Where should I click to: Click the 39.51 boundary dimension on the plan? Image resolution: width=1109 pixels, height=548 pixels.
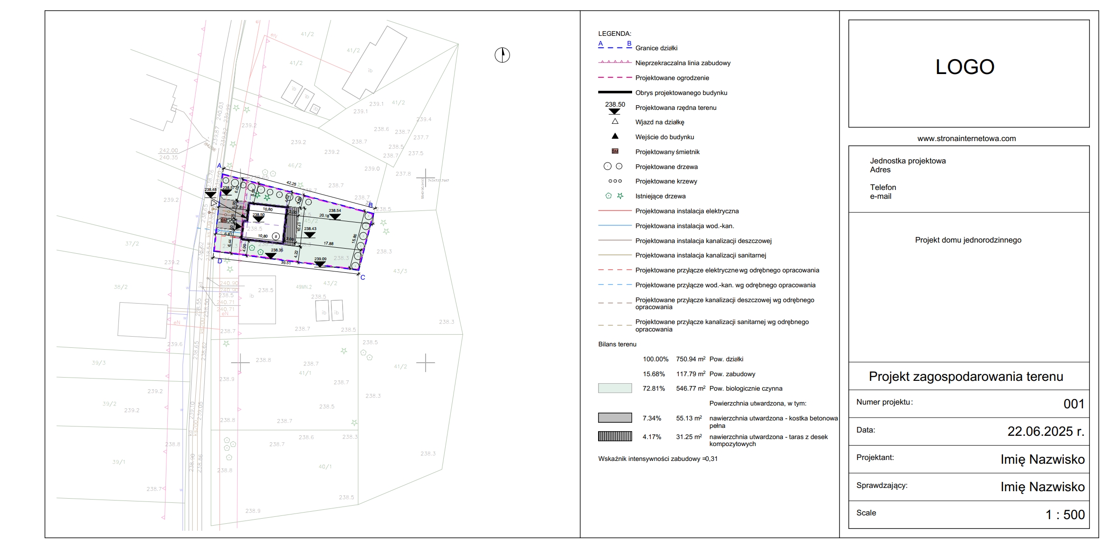tap(286, 263)
